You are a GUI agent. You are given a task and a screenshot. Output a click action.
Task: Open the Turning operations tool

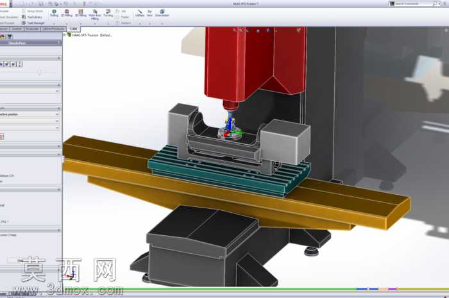[x=108, y=13]
